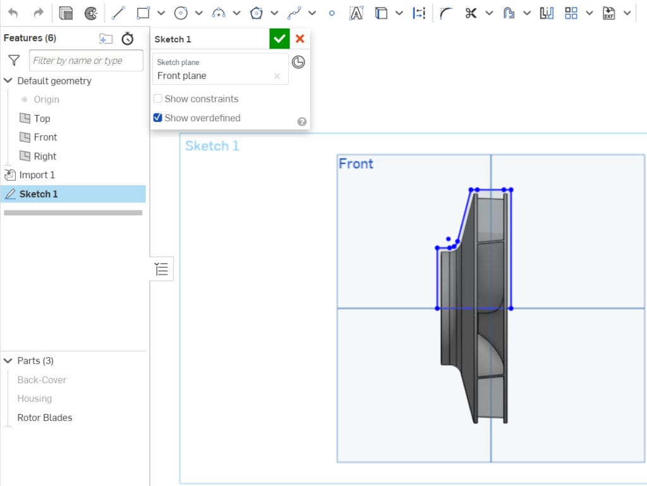Select Rotor Blades in the Parts list
This screenshot has width=647, height=486.
click(x=44, y=418)
